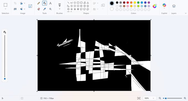
Task: Click the Shape fill icon
Action: [x=94, y=9]
